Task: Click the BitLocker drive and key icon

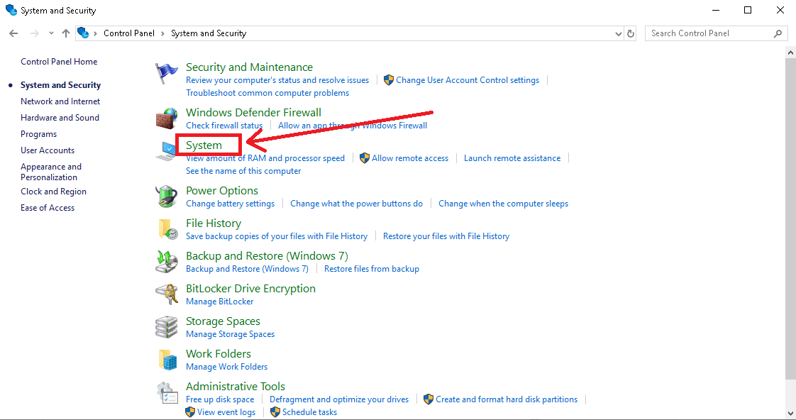Action: 167,294
